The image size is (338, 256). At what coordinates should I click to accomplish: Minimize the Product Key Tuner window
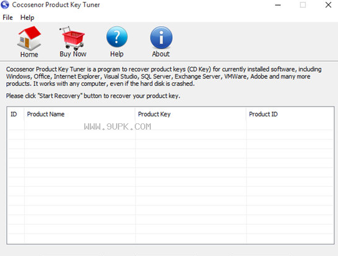tap(278, 5)
